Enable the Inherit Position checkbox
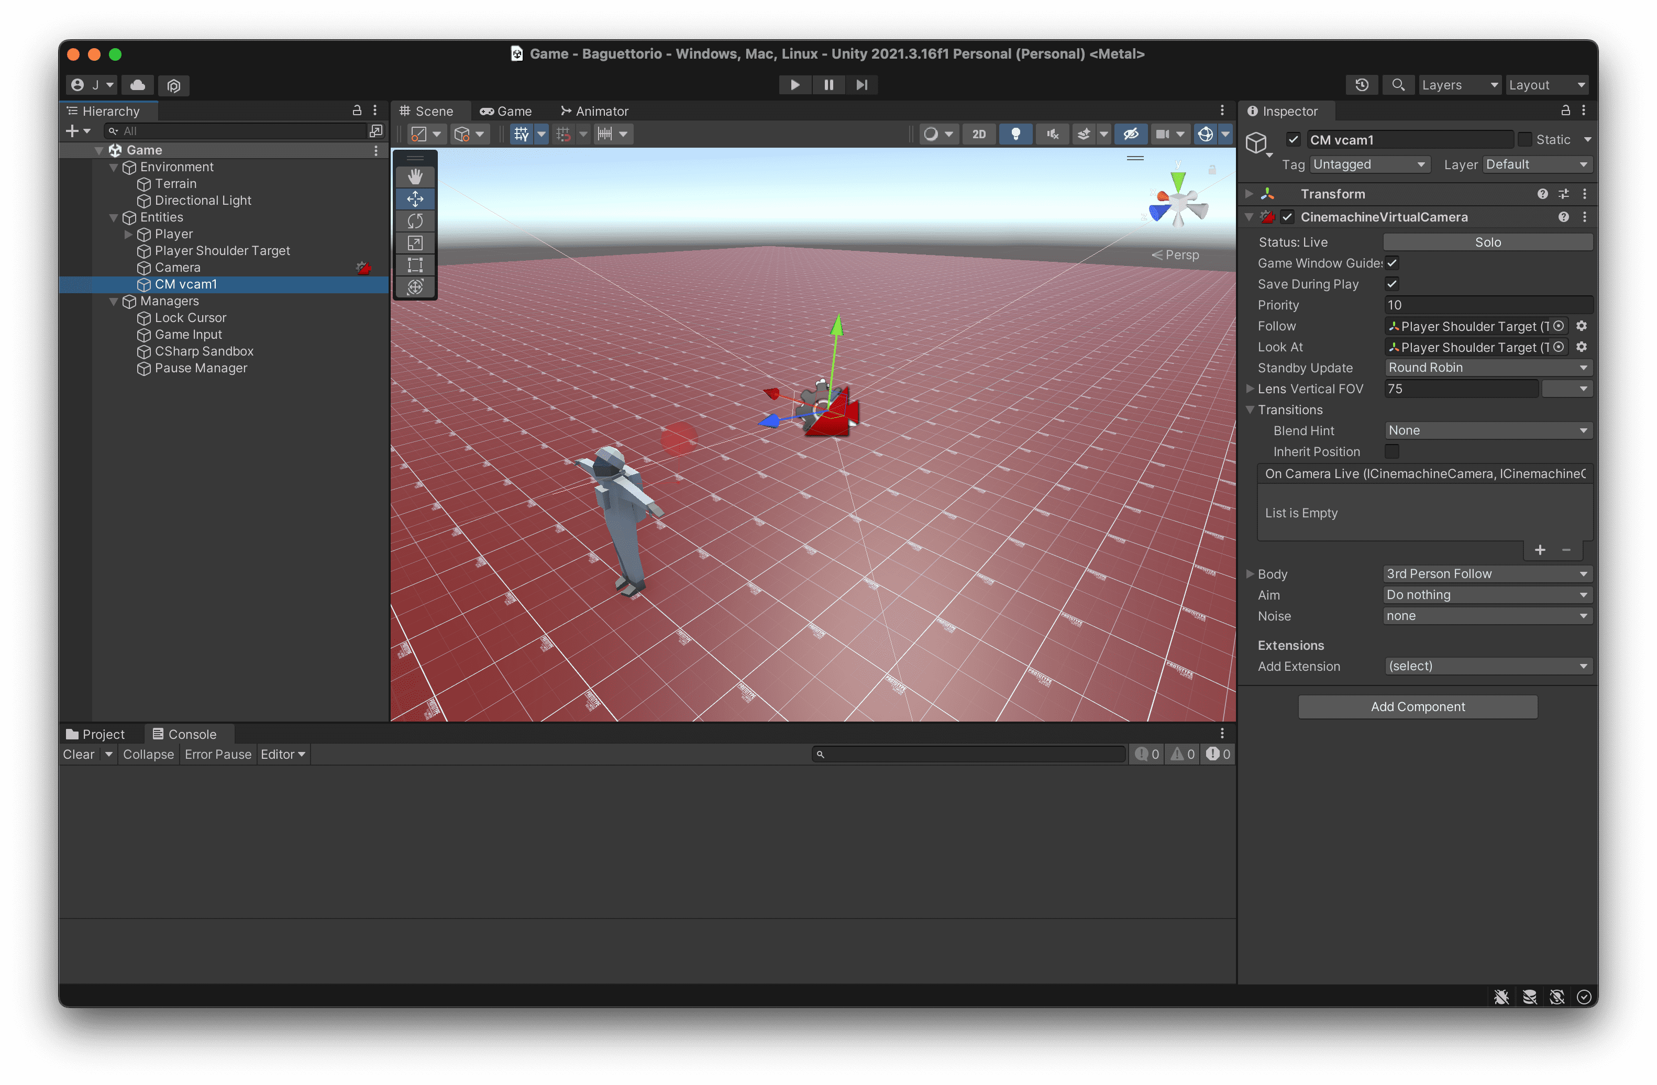Viewport: 1657px width, 1085px height. tap(1391, 452)
